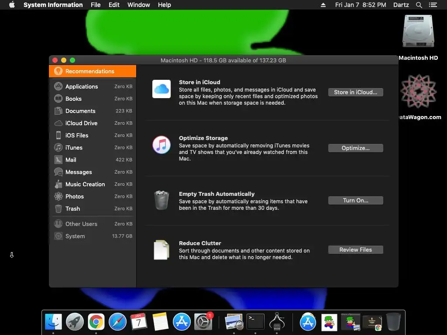The height and width of the screenshot is (335, 447).
Task: Open Preview app in the Dock
Action: (x=234, y=322)
